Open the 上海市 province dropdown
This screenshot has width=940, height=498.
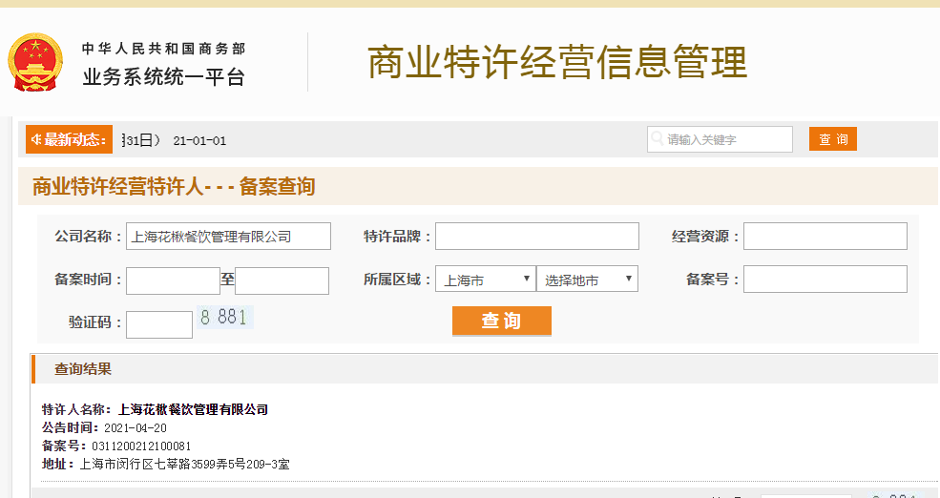(485, 280)
